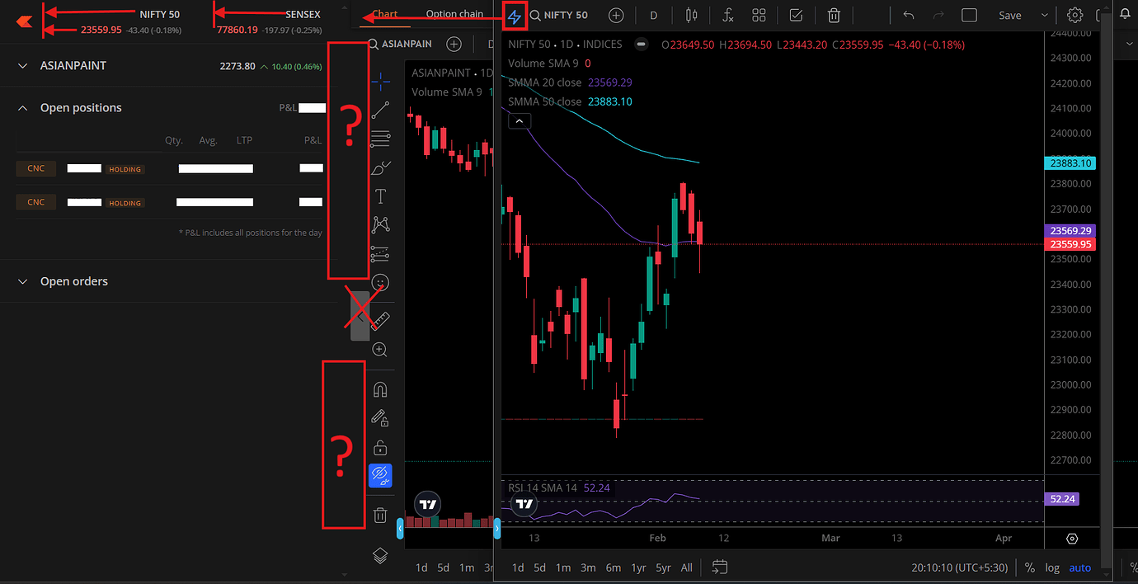Toggle the lock all drawings icon

[x=380, y=446]
